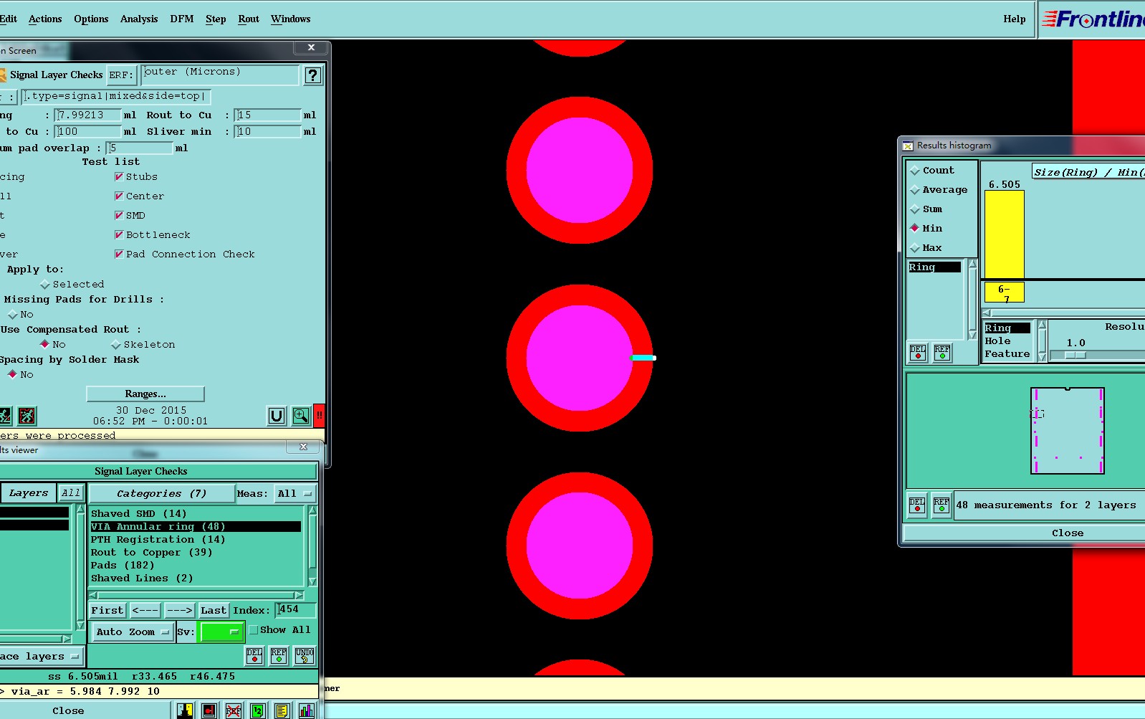Viewport: 1145px width, 719px height.
Task: Click the run-on-features icon beside the date
Action: tap(4, 416)
